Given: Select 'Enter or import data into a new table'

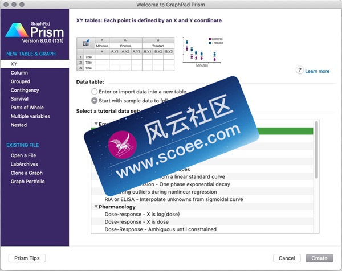Looking at the screenshot, I should click(x=95, y=92).
